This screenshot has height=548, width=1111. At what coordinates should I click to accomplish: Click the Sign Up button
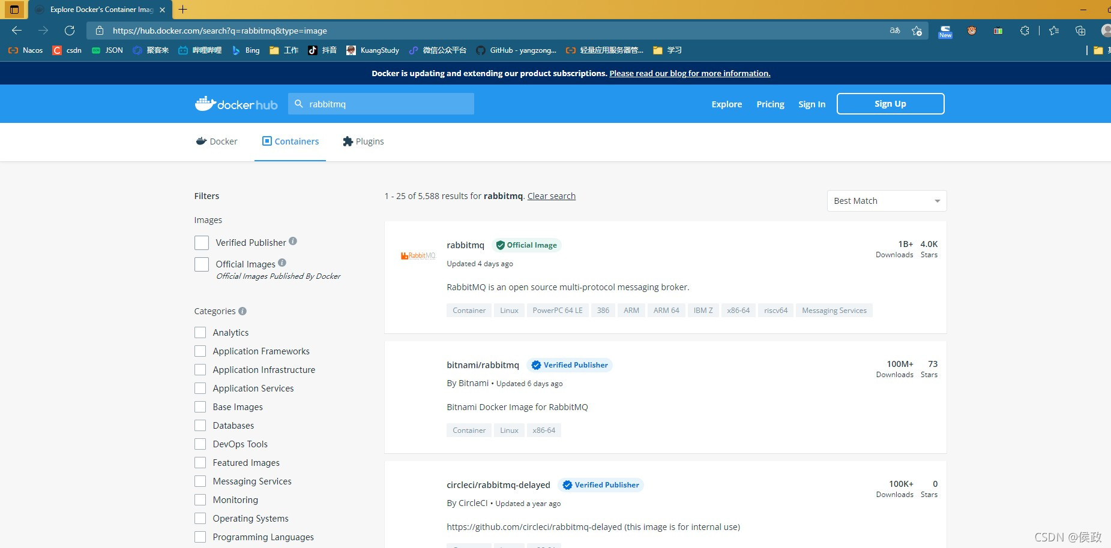tap(890, 104)
